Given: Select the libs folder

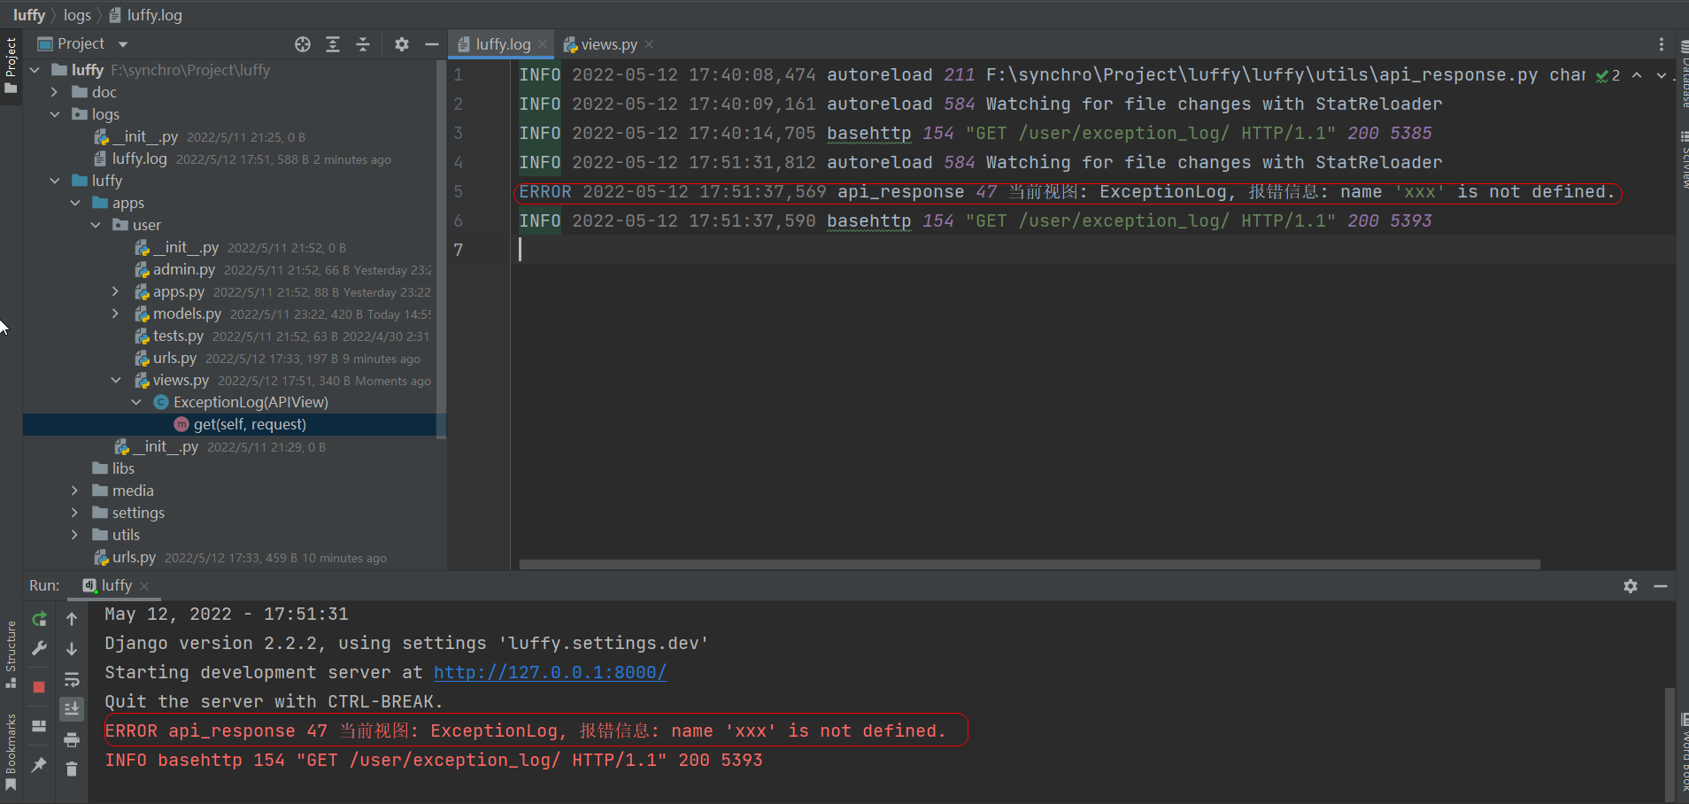Looking at the screenshot, I should [123, 468].
